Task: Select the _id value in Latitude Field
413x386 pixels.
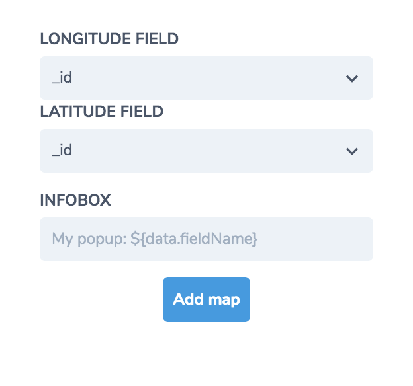Action: click(62, 151)
